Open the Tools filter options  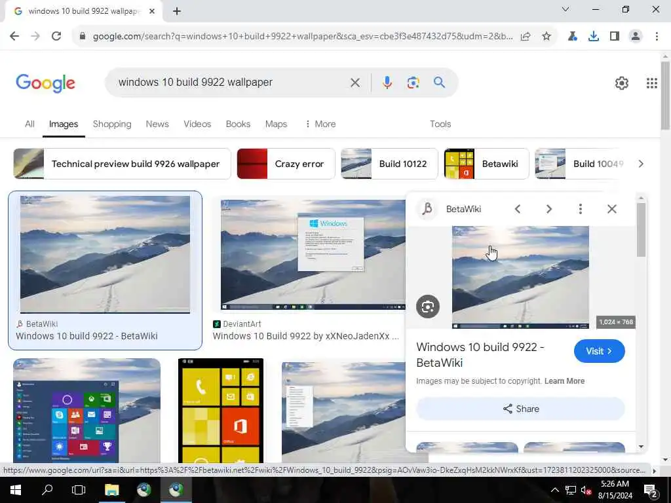(x=440, y=124)
